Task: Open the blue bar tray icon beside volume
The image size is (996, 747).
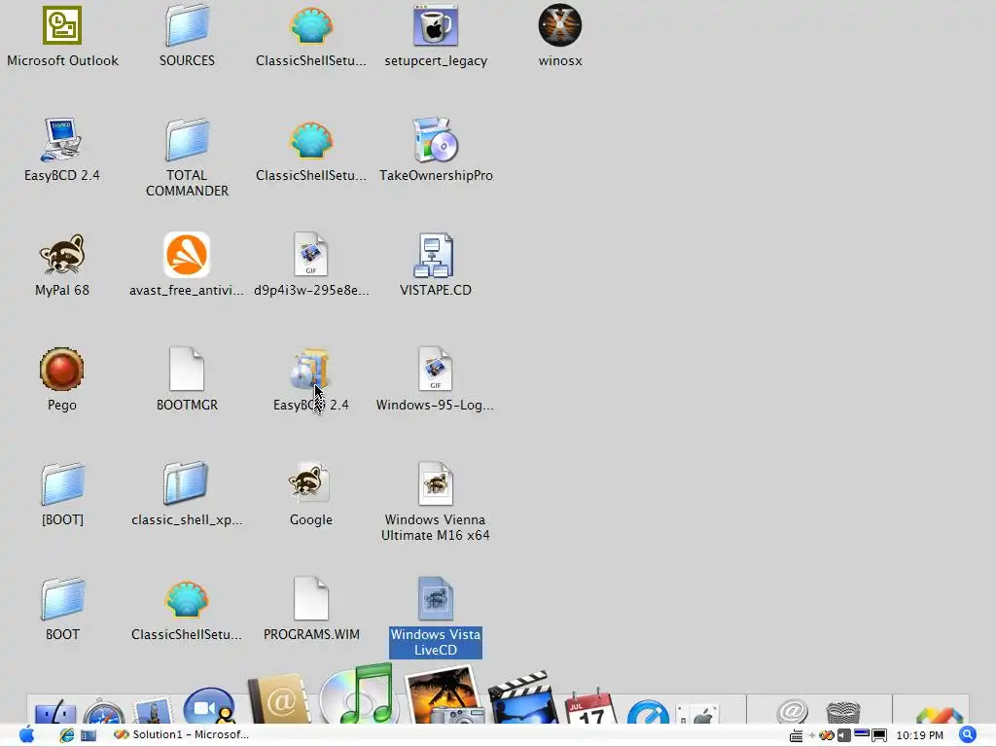Action: tap(862, 734)
